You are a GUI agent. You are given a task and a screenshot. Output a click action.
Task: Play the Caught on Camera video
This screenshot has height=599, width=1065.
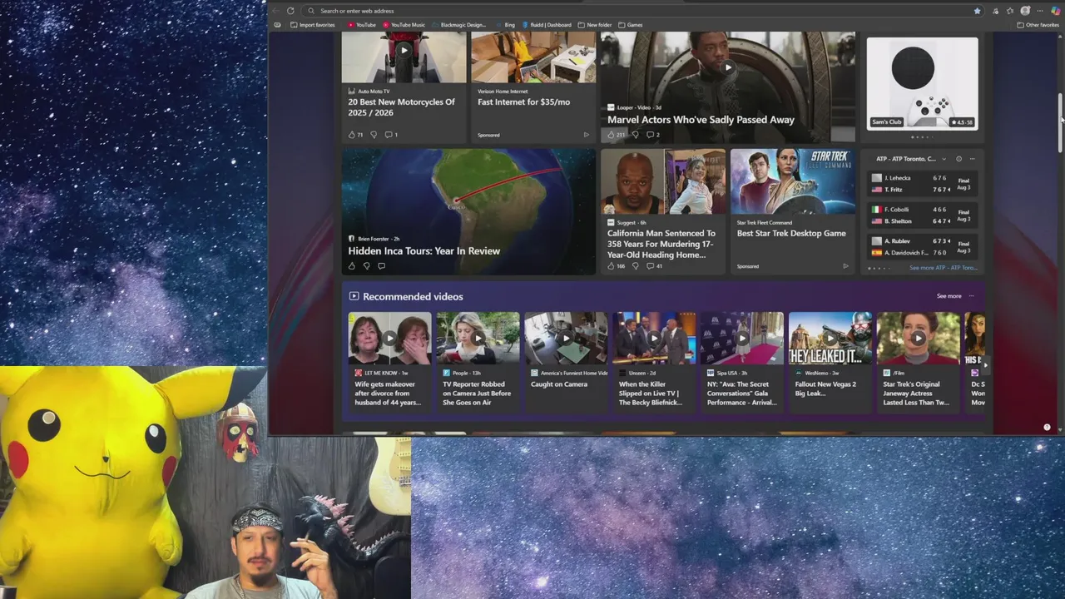click(566, 339)
